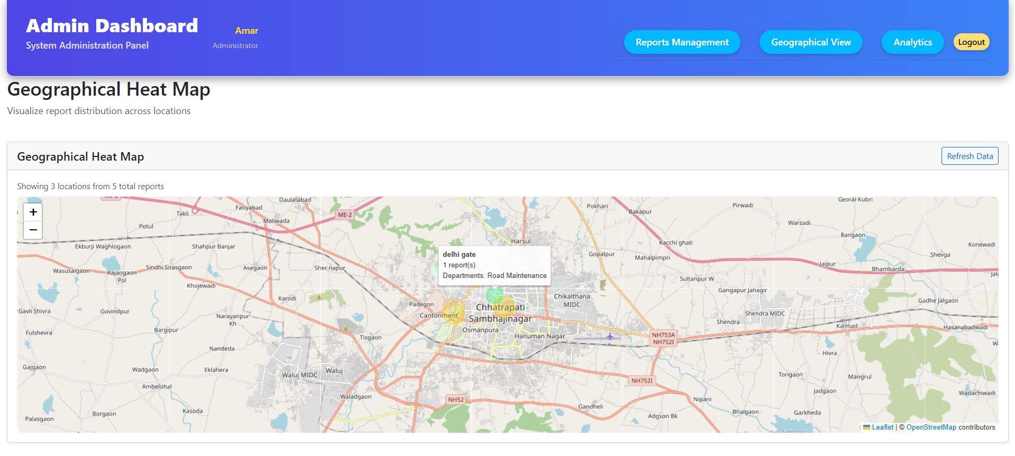
Task: Log out of the admin dashboard
Action: coord(971,42)
